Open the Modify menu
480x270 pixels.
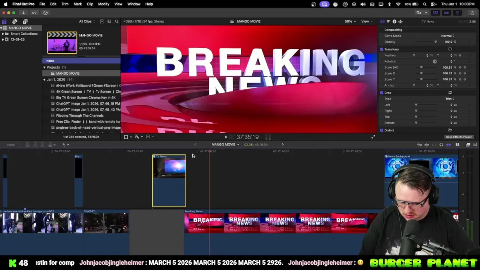(x=103, y=4)
